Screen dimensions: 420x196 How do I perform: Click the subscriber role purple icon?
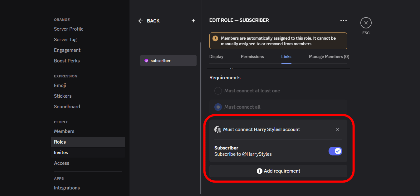(146, 61)
